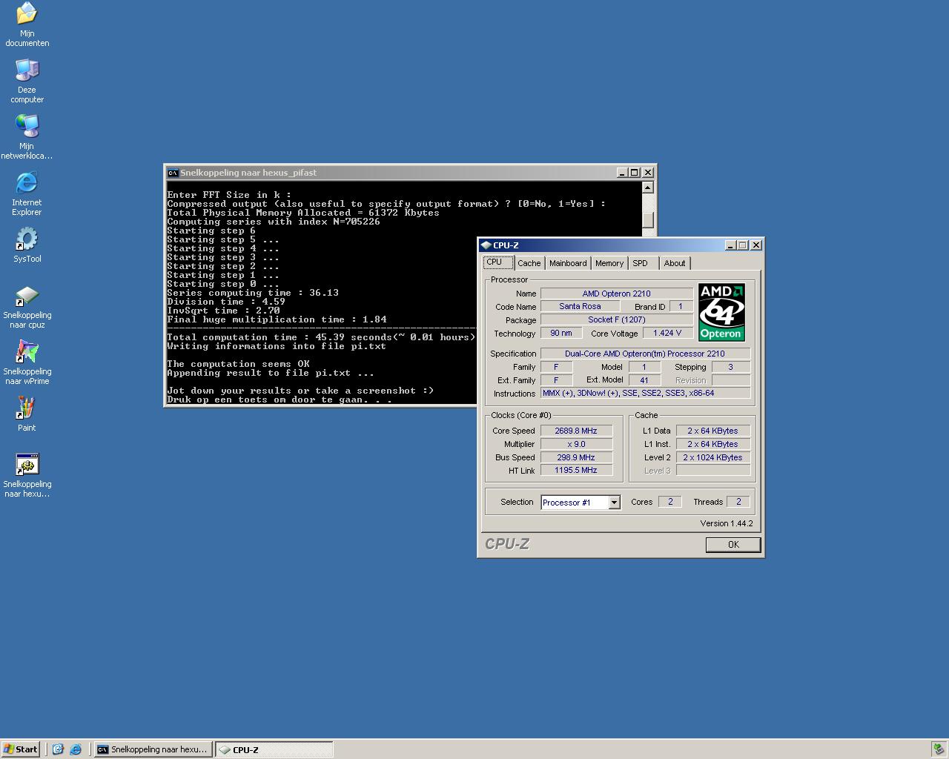Click 'Series computing time : 36.13' line
Viewport: 949px width, 759px height.
point(253,293)
